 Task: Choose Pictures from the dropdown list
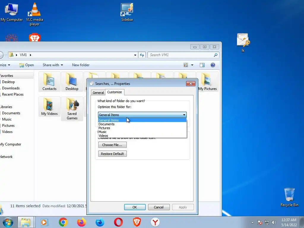(x=142, y=128)
